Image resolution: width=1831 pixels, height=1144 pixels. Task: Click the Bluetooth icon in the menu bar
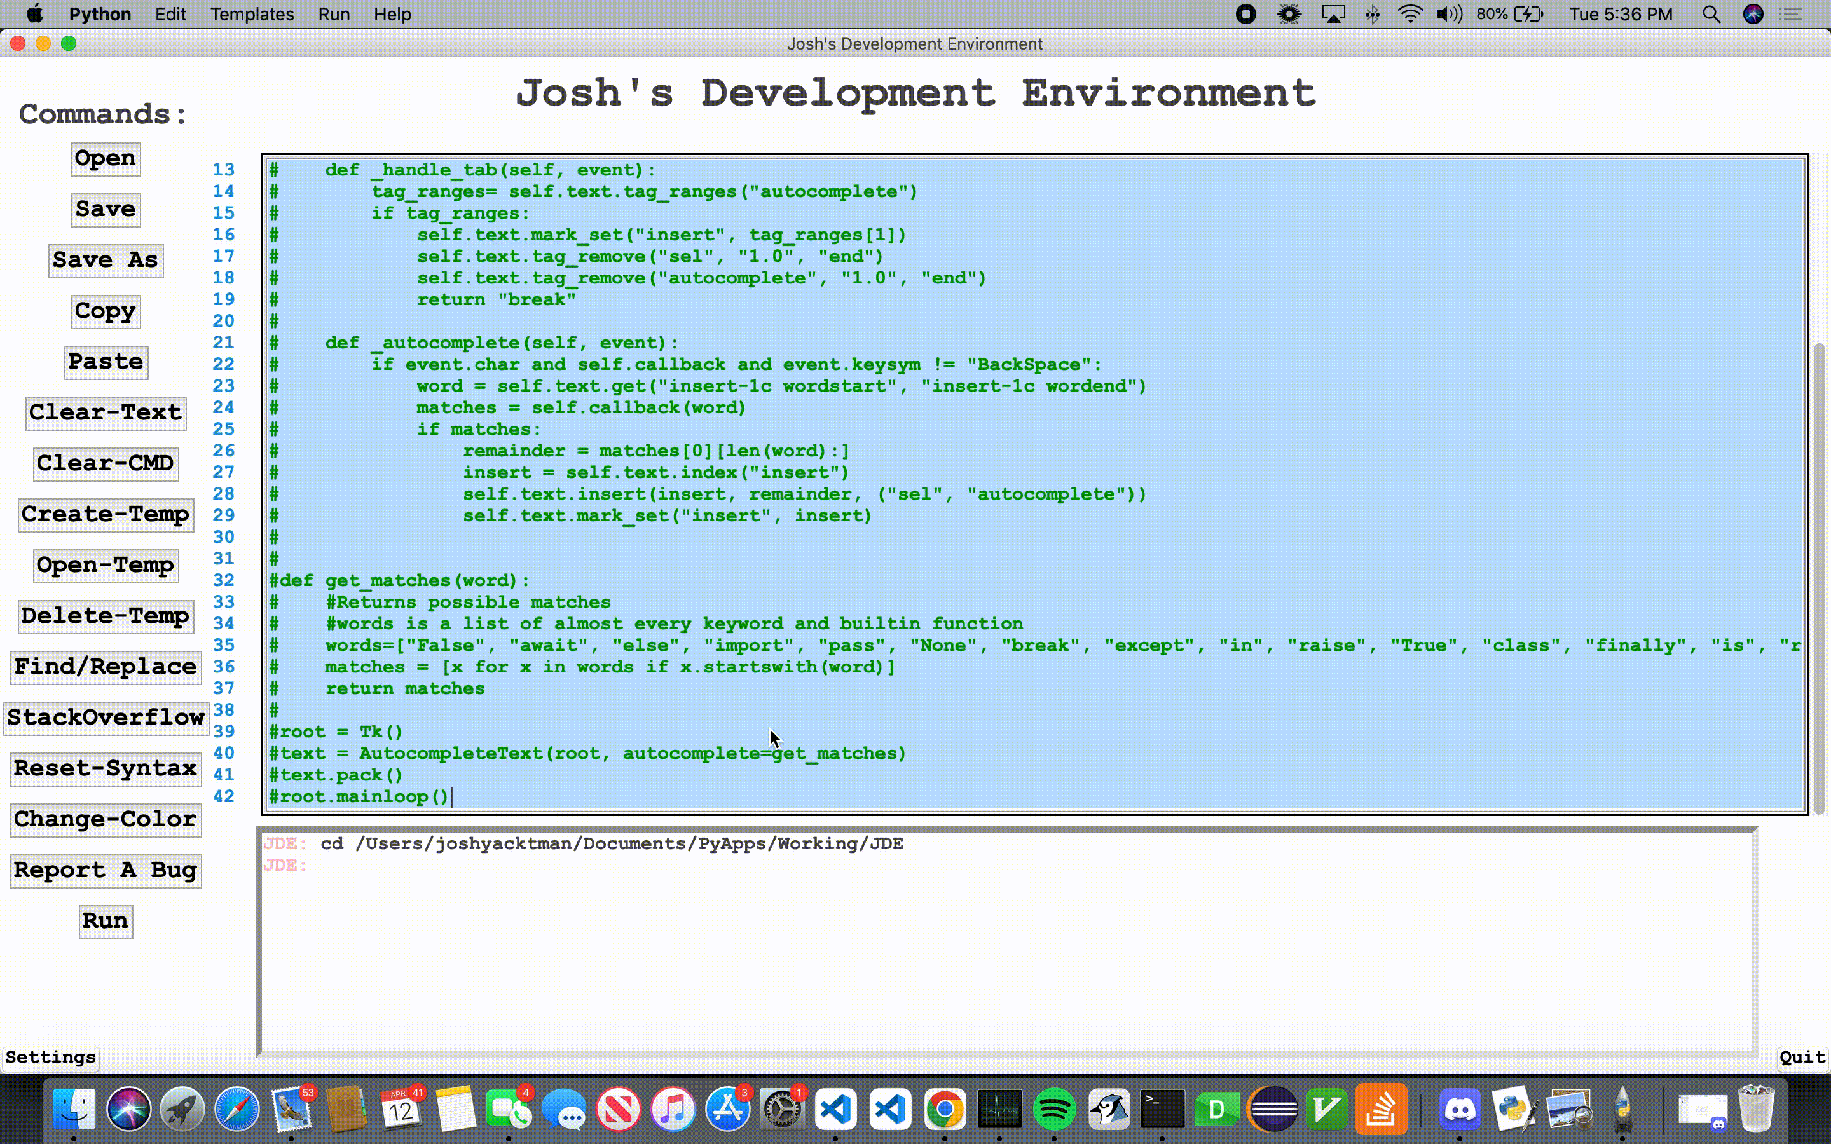coord(1373,13)
